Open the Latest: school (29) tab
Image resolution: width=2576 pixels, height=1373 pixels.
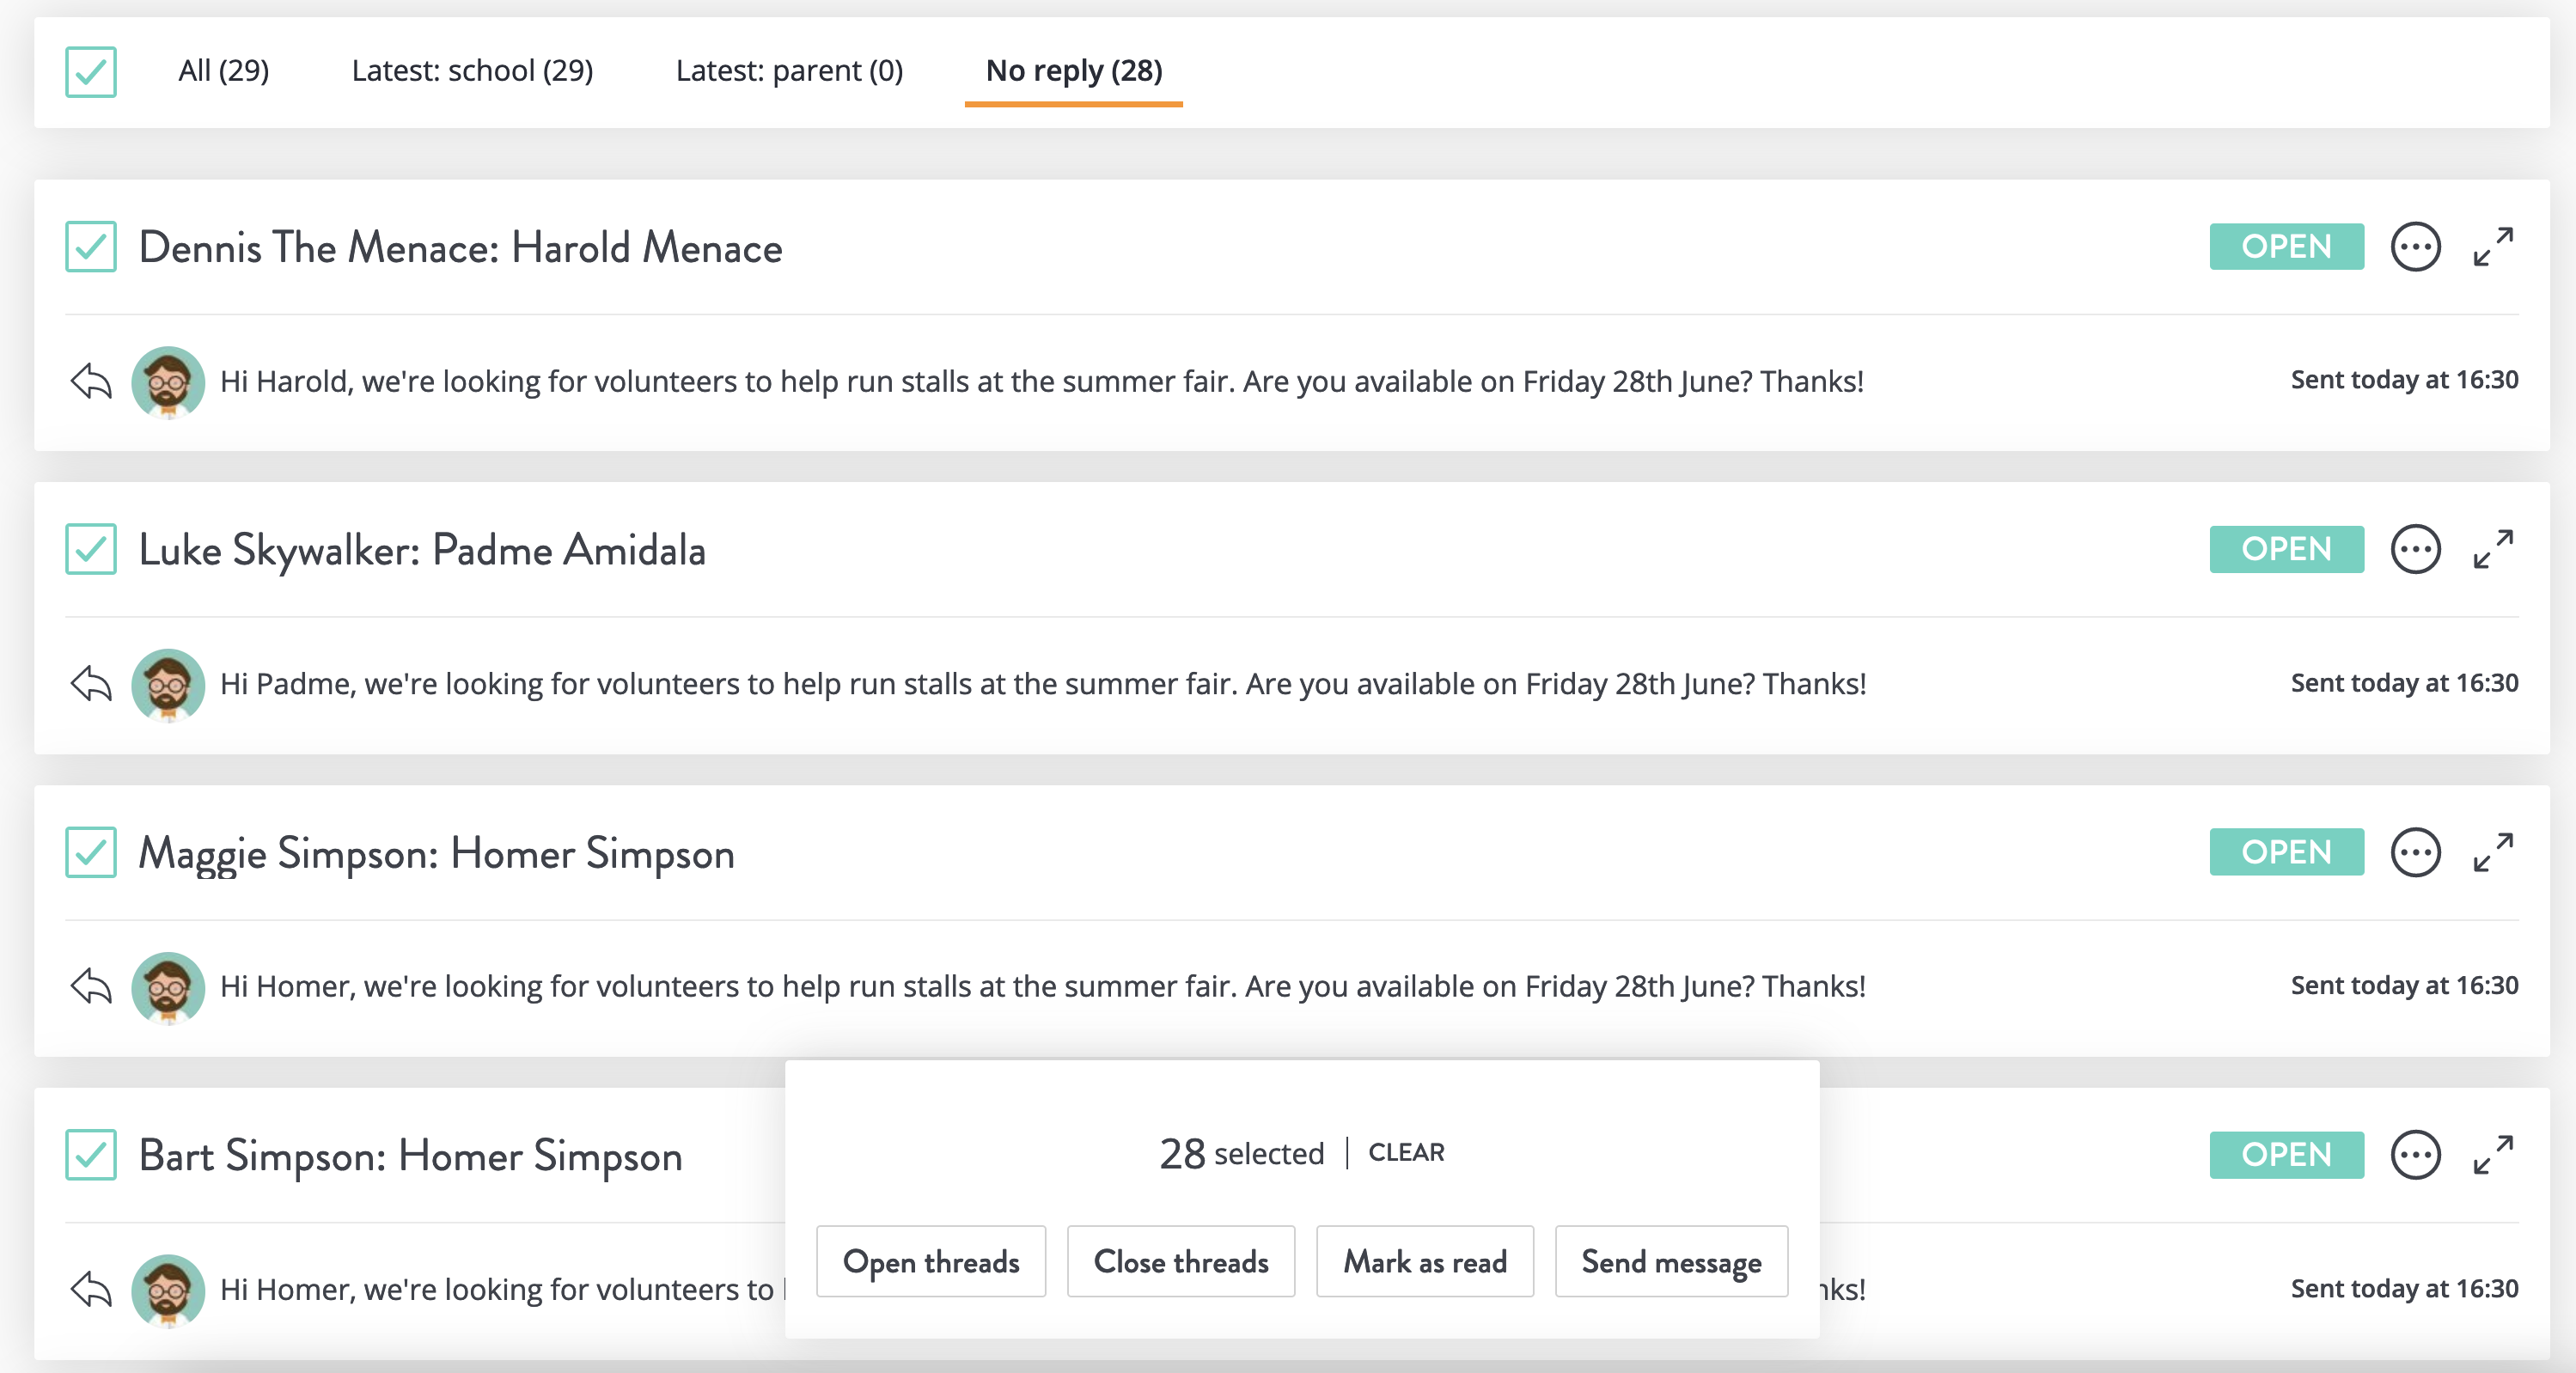(x=472, y=71)
